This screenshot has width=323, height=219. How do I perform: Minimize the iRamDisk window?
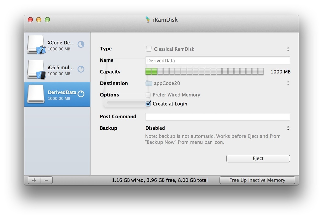click(x=39, y=20)
